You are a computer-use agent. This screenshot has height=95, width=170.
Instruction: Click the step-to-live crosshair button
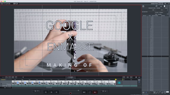tap(46, 92)
